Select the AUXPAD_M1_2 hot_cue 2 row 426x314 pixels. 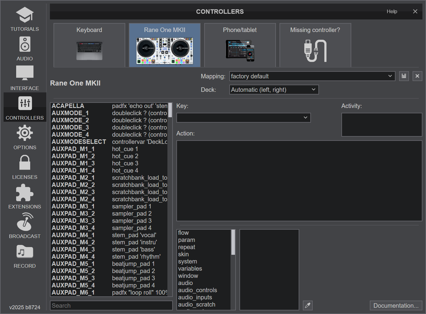pyautogui.click(x=109, y=156)
